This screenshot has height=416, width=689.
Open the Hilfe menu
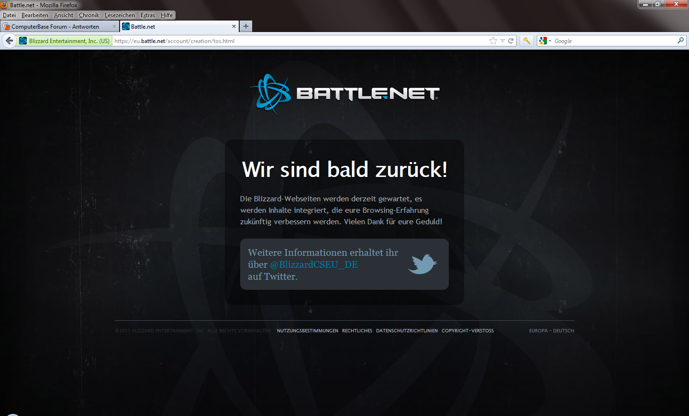click(167, 15)
